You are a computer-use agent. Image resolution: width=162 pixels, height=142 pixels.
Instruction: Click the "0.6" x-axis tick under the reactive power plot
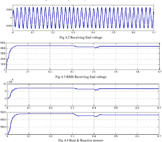tap(137, 136)
